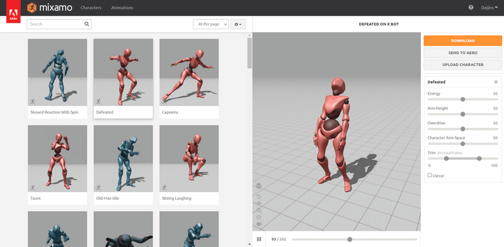This screenshot has width=504, height=247.
Task: Open the 48 Per page dropdown
Action: pyautogui.click(x=211, y=24)
